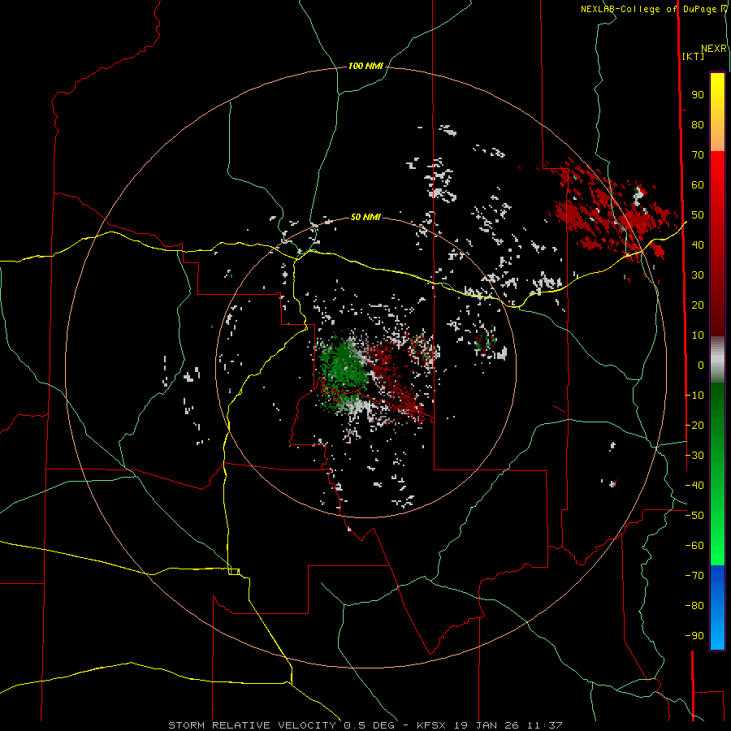Screen dimensions: 731x731
Task: Click the 20 value on velocity scale
Action: pyautogui.click(x=698, y=305)
